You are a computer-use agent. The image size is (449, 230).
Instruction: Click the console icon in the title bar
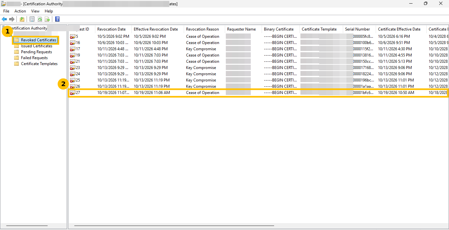click(x=4, y=4)
